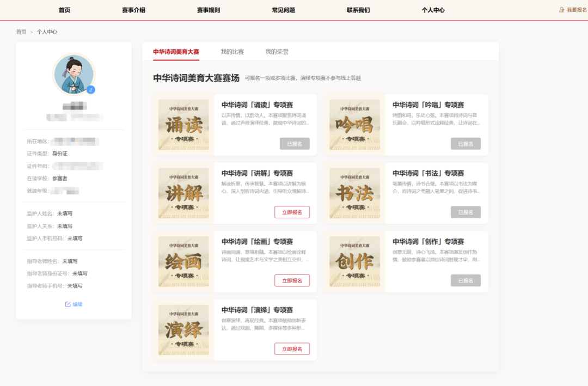Select the 中华诗词美育大赛 tab
588x386 pixels.
click(x=176, y=52)
